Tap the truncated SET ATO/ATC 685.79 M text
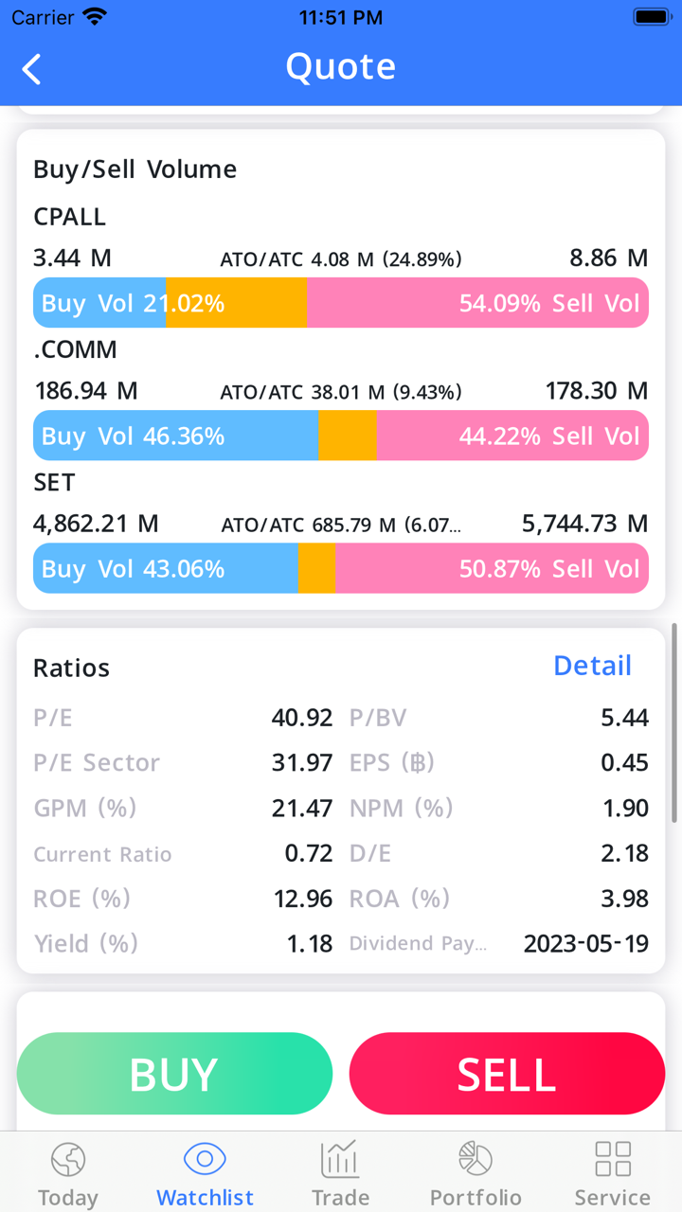The width and height of the screenshot is (682, 1212). click(x=341, y=525)
